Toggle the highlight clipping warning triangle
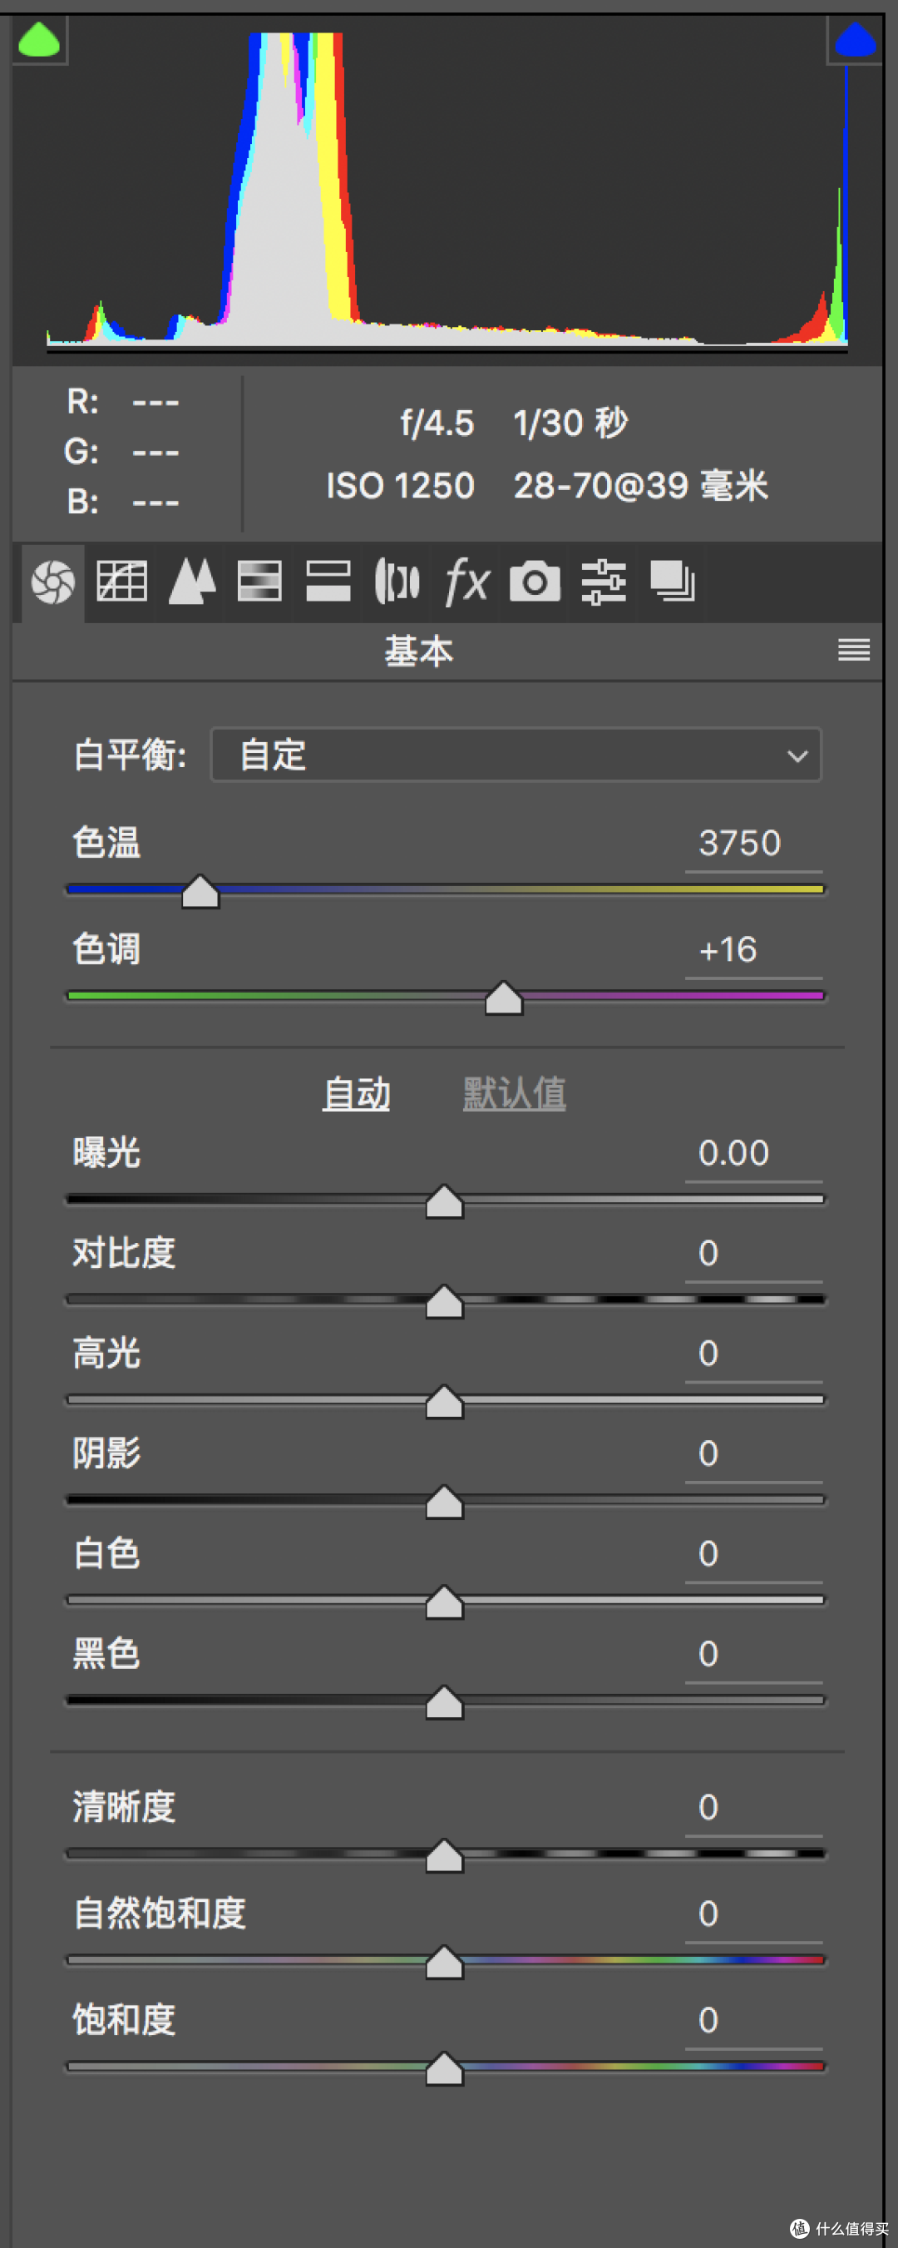This screenshot has height=2248, width=898. click(x=855, y=40)
